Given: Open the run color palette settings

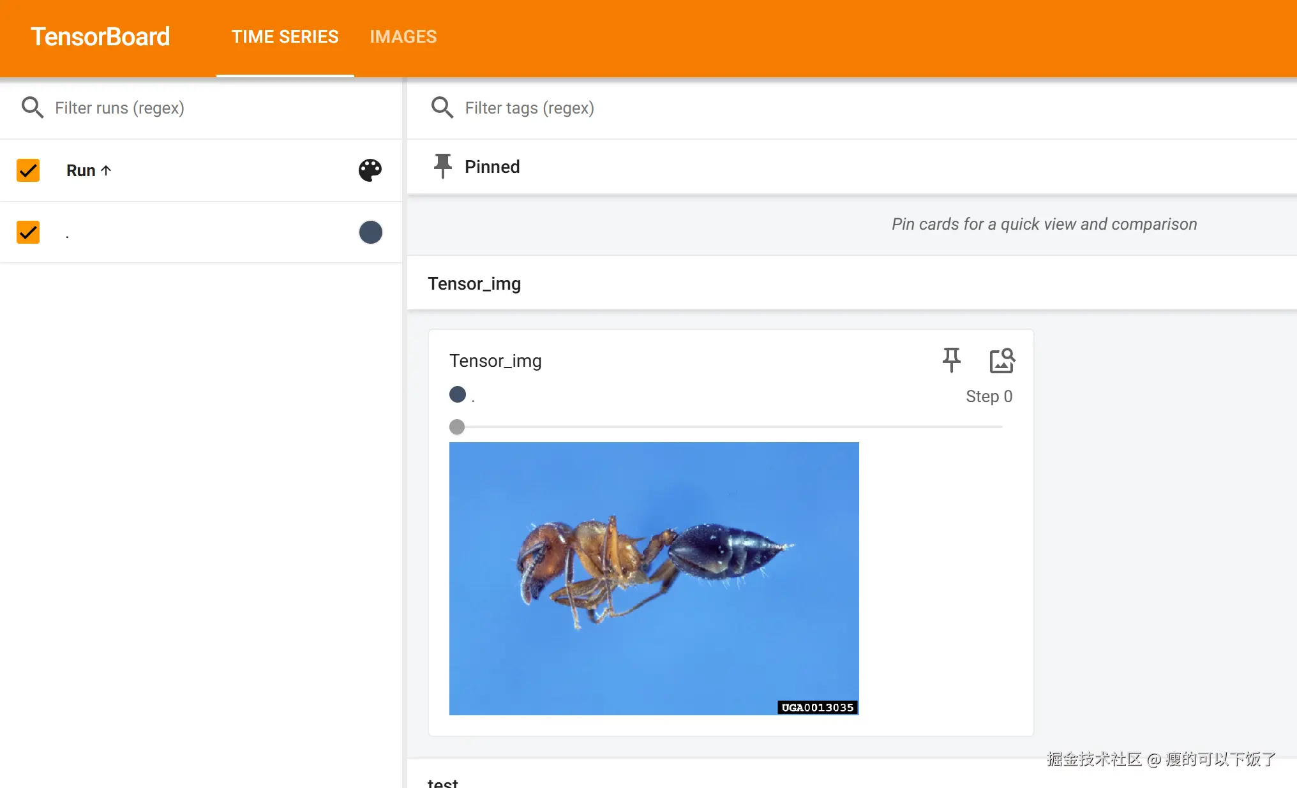Looking at the screenshot, I should click(370, 170).
